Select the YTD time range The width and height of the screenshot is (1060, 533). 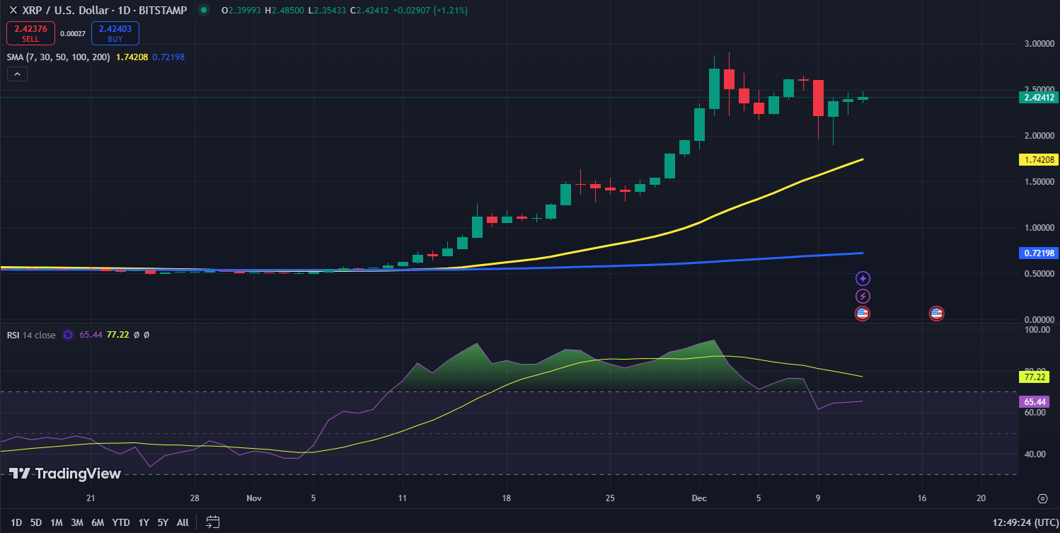tap(121, 522)
